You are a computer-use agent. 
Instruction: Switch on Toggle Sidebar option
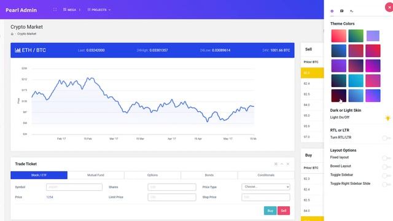[x=386, y=176]
